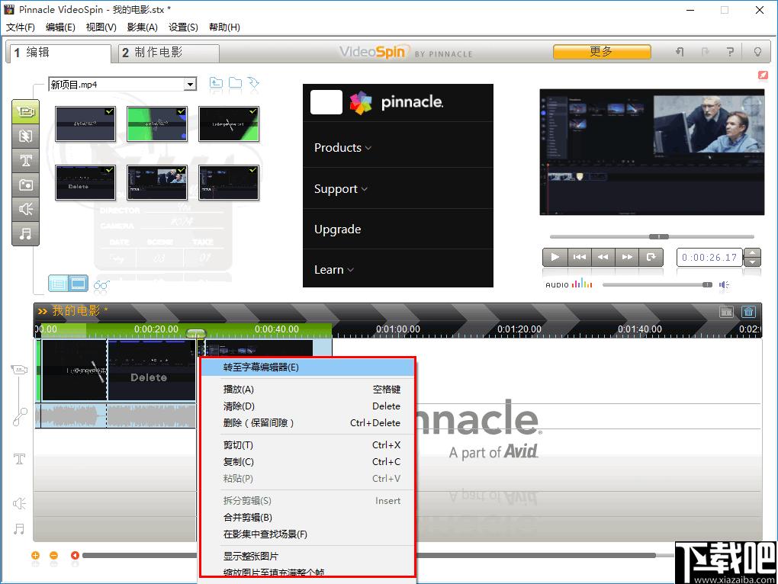The image size is (778, 584).
Task: Choose 播放(A) from context menu
Action: [307, 389]
